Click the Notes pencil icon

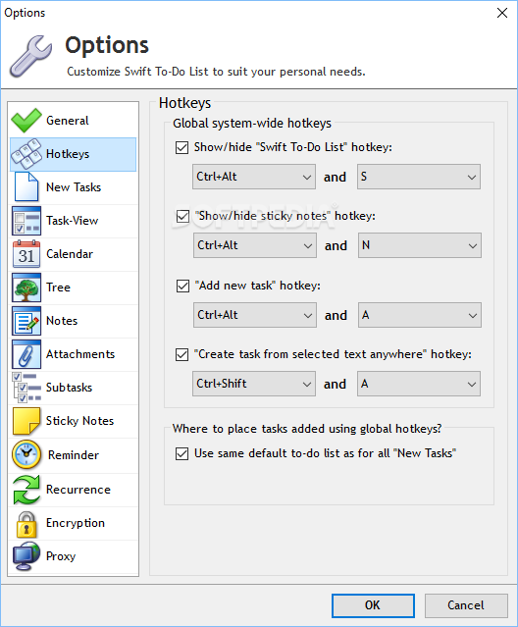[x=26, y=321]
